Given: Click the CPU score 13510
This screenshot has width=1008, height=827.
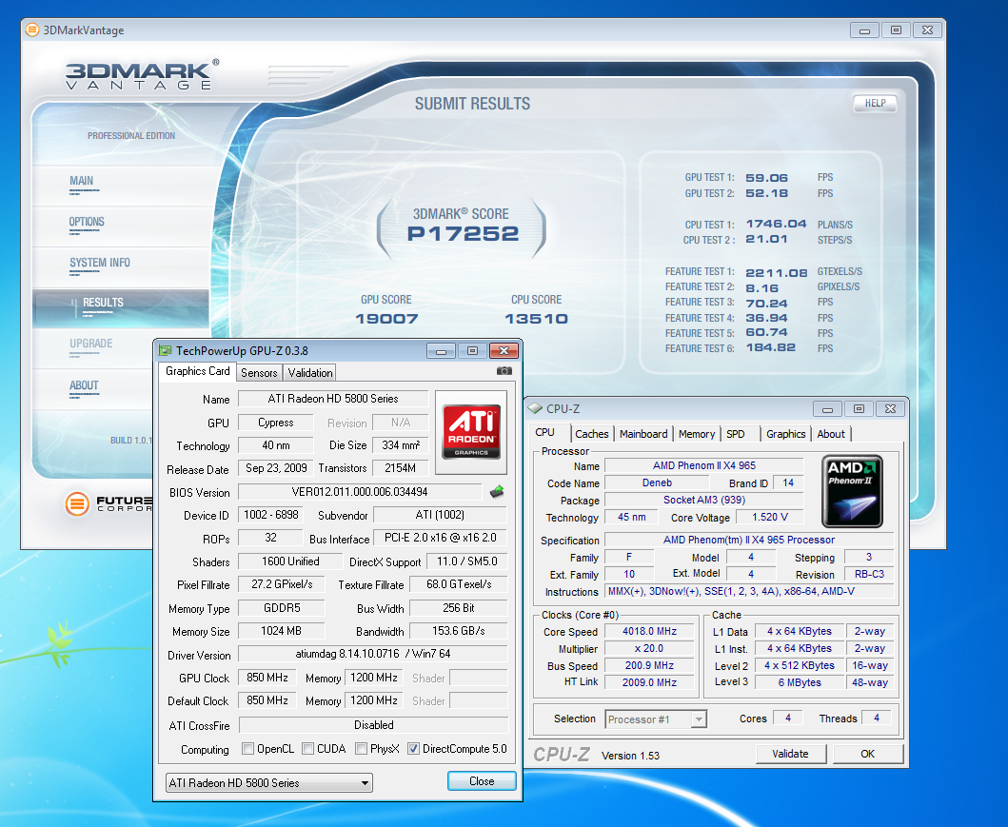Looking at the screenshot, I should 536,319.
